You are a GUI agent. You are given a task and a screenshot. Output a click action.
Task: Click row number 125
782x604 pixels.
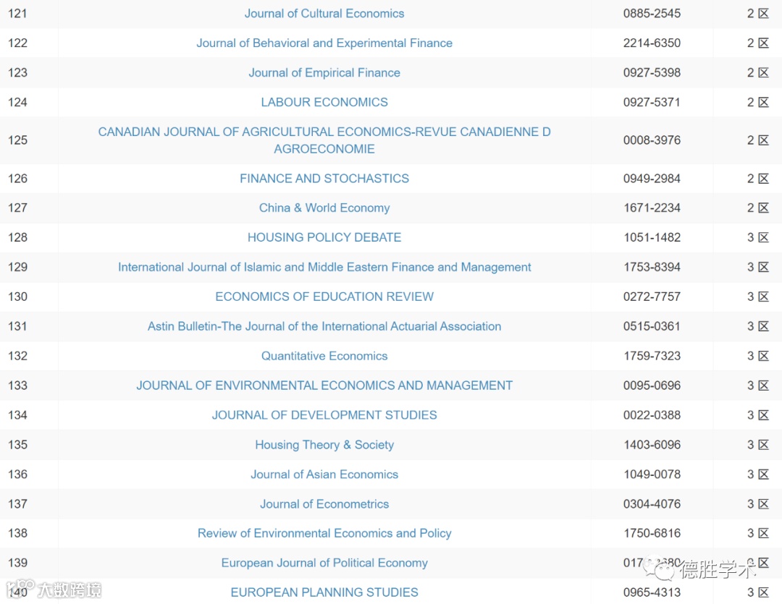[x=17, y=140]
